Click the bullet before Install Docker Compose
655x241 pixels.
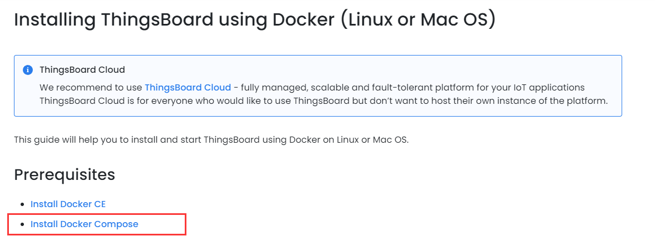(22, 224)
